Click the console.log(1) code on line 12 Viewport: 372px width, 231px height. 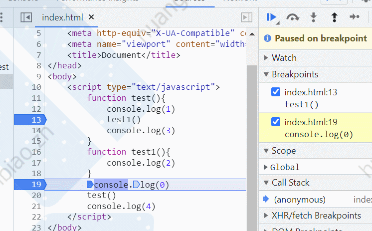click(x=141, y=109)
